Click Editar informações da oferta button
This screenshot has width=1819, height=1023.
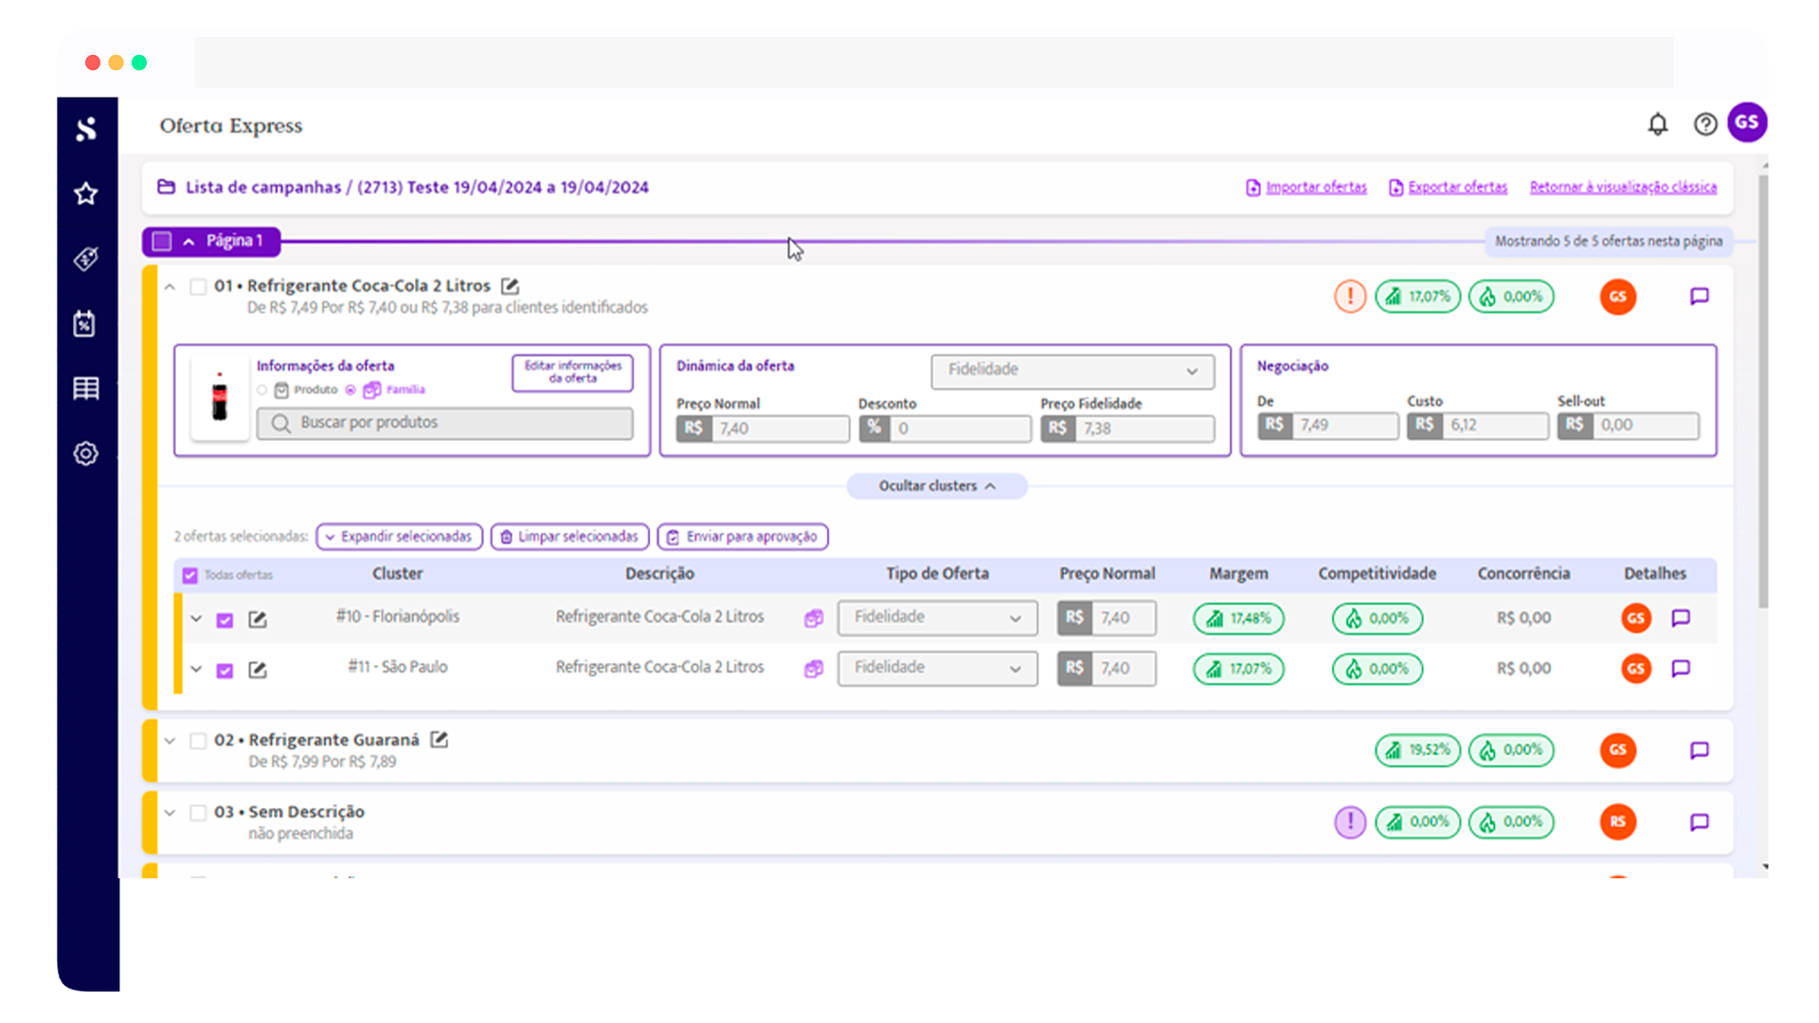572,372
